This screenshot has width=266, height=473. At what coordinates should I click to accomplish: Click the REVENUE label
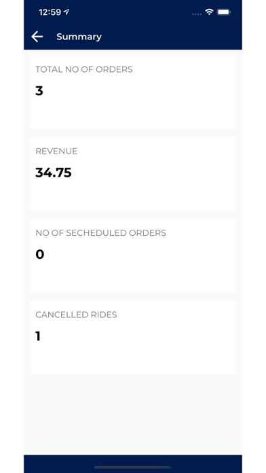(56, 151)
